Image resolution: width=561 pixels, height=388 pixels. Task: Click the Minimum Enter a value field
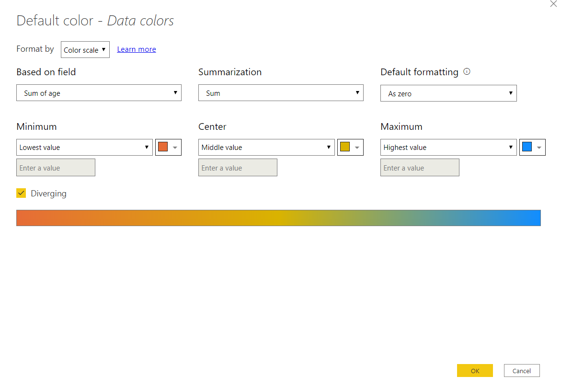pos(56,168)
